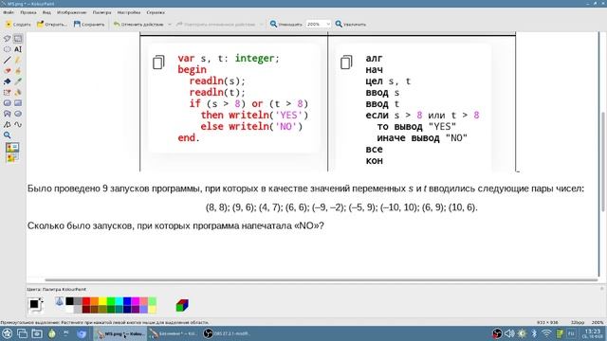The image size is (607, 341).
Task: Select the Rounded Rectangle tool
Action: click(7, 103)
